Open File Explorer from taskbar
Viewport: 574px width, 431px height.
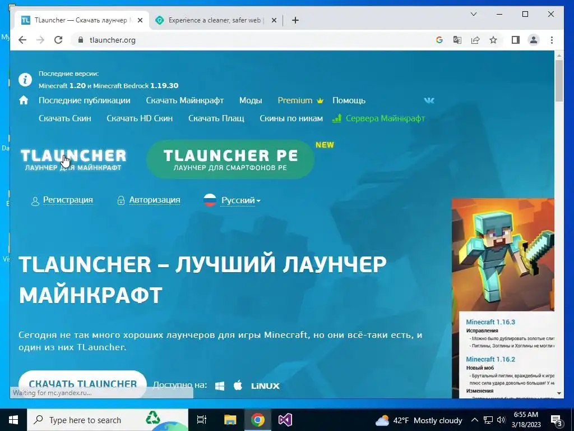(230, 420)
